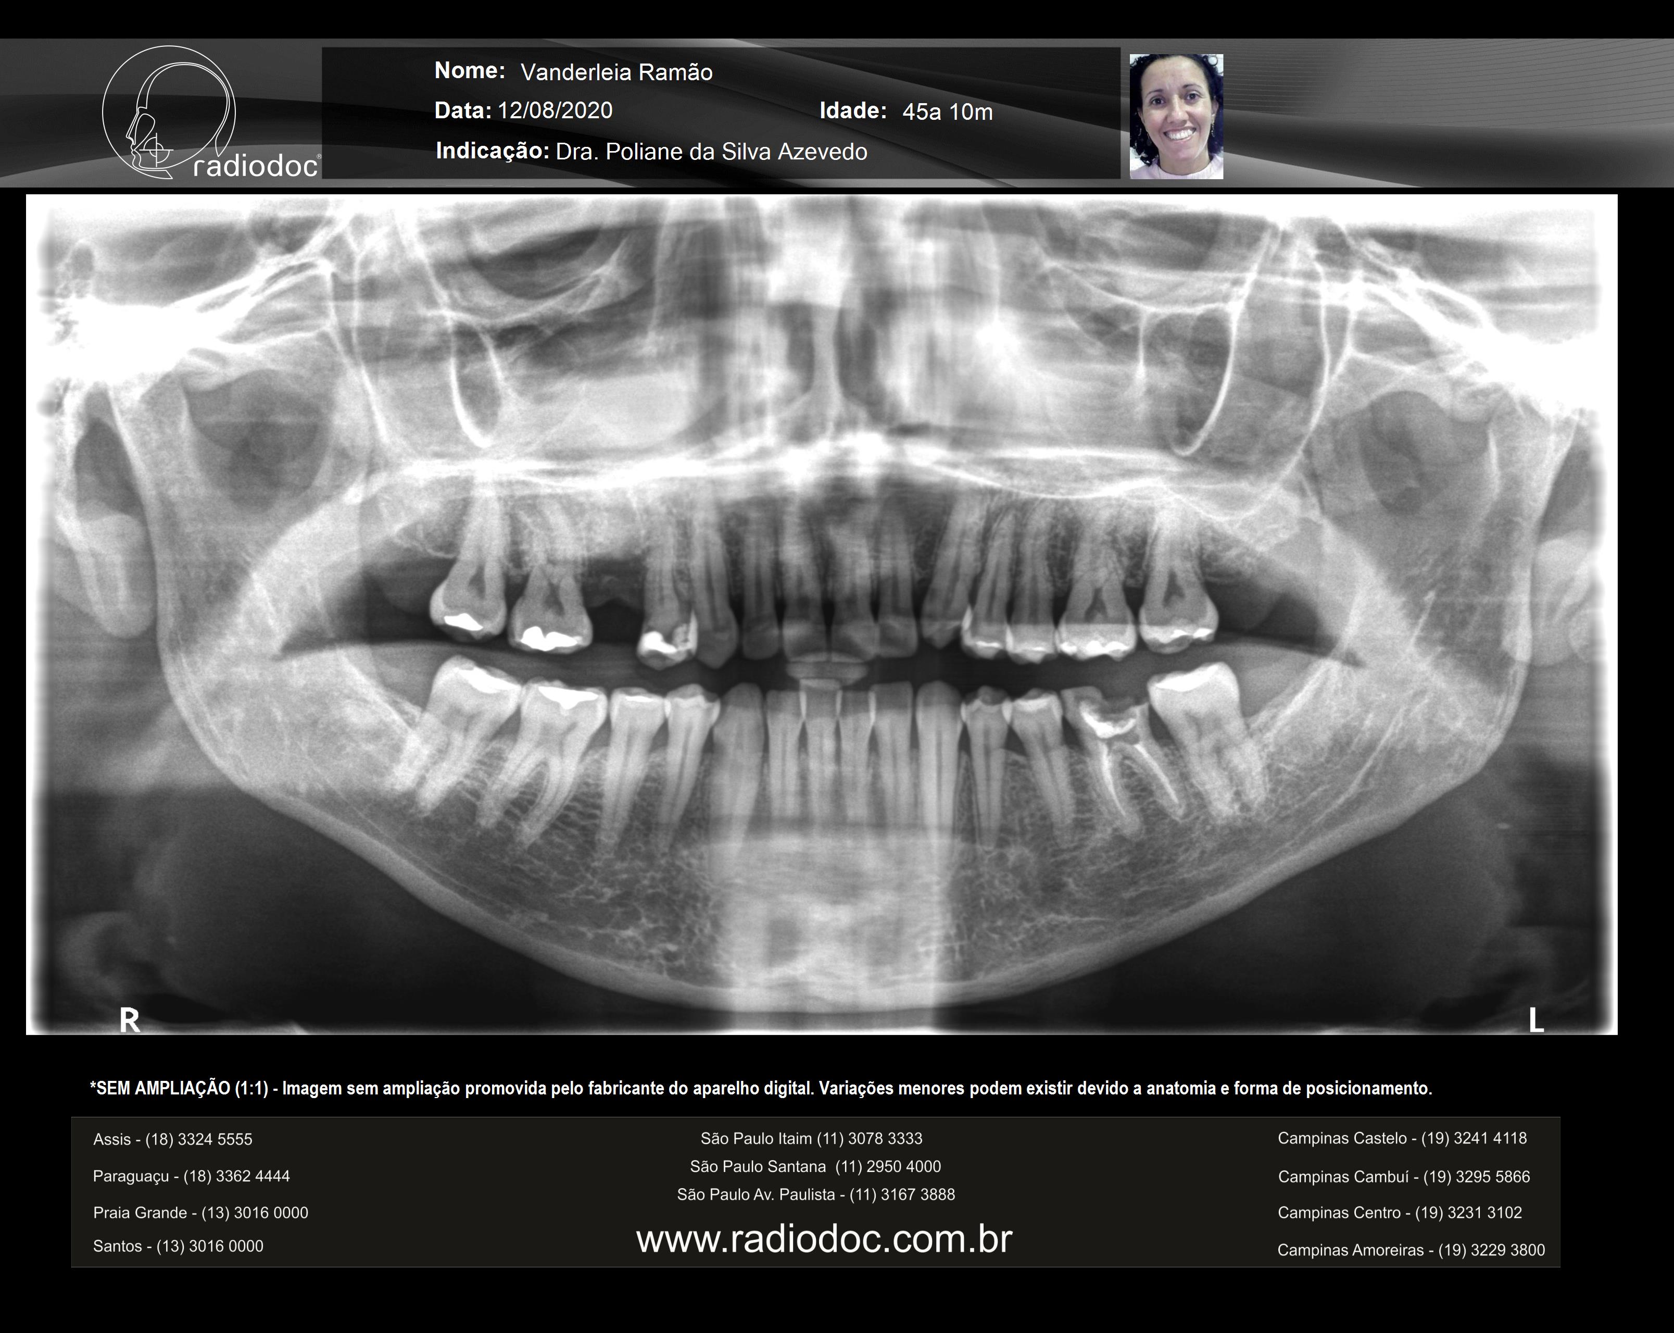Click the Santos phone number entry
Image resolution: width=1674 pixels, height=1333 pixels.
[x=178, y=1246]
